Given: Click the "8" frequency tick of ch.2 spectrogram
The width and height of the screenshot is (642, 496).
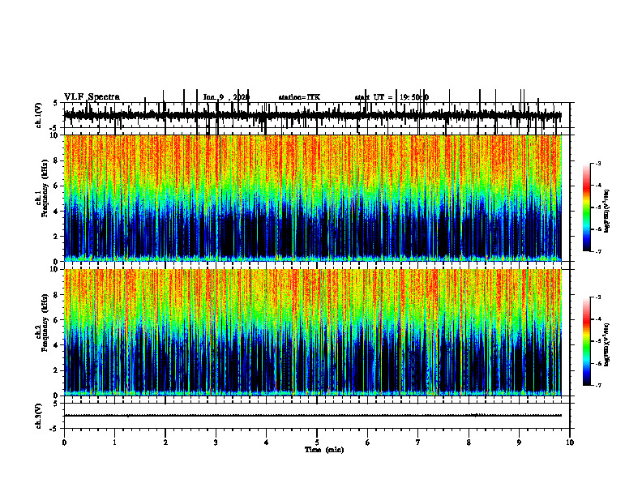Looking at the screenshot, I should [57, 295].
